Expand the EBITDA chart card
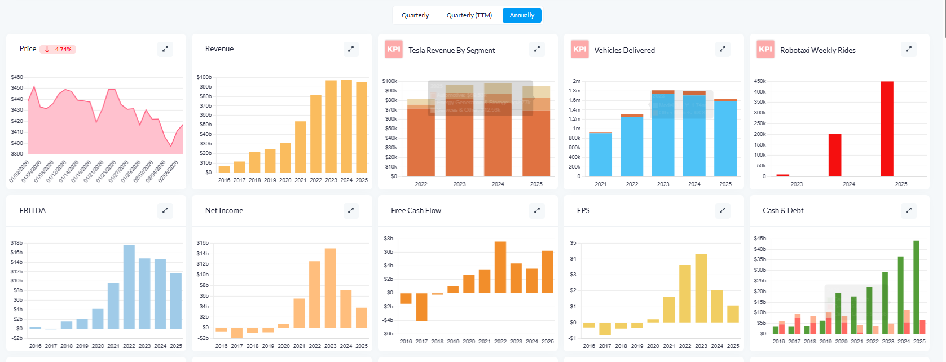 165,210
